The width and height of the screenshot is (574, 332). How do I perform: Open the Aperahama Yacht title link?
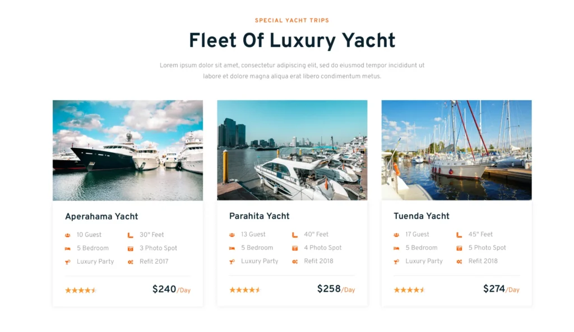101,217
